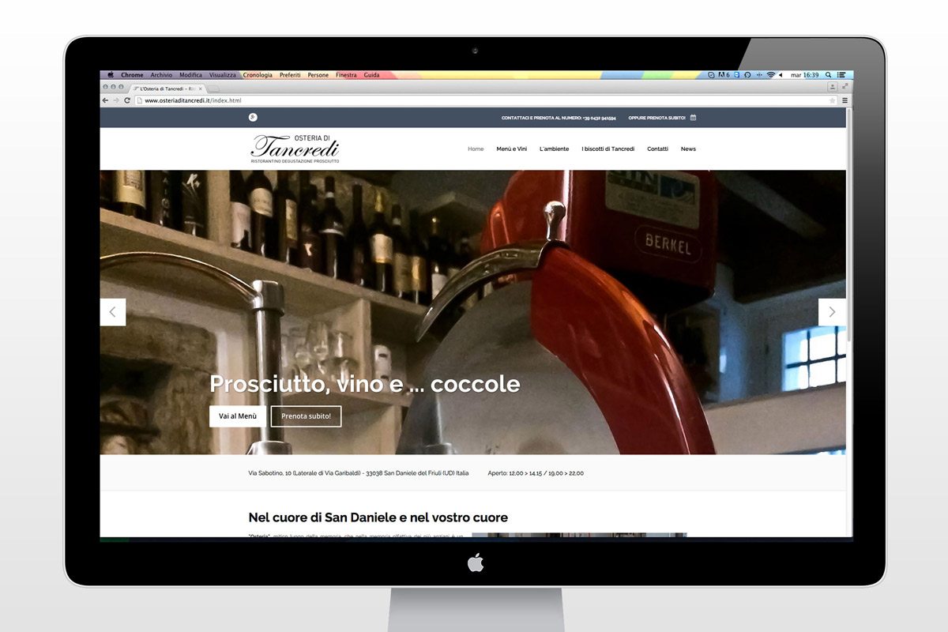
Task: Open the booking calendar icon beside "Oppure prenota subito"
Action: 693,117
